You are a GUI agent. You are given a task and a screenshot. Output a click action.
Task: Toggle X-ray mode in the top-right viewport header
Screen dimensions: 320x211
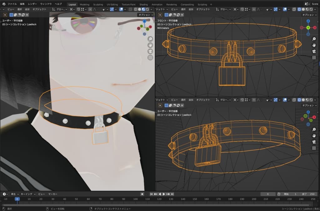[294, 9]
